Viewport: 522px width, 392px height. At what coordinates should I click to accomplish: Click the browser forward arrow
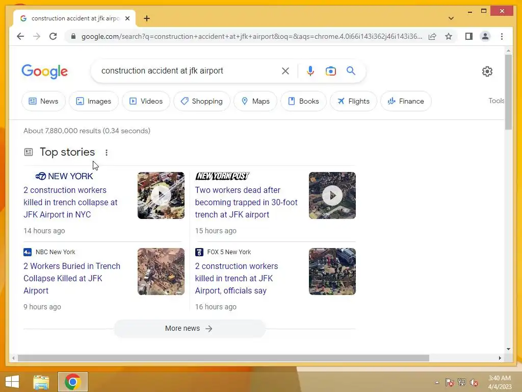[x=37, y=36]
